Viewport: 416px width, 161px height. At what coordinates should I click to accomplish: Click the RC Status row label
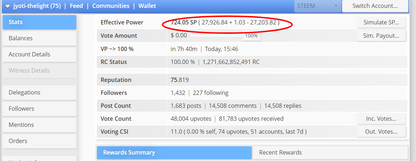coord(113,62)
